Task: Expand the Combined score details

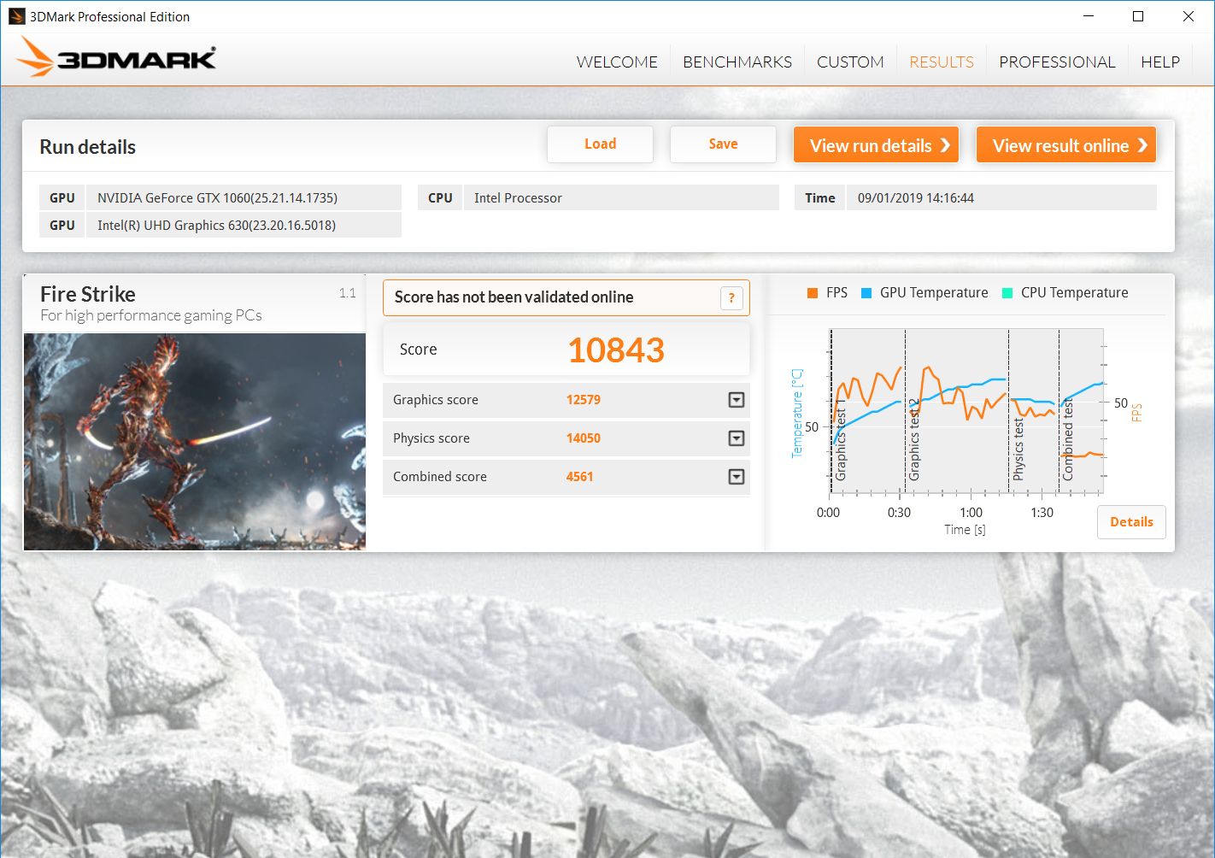Action: pos(737,477)
